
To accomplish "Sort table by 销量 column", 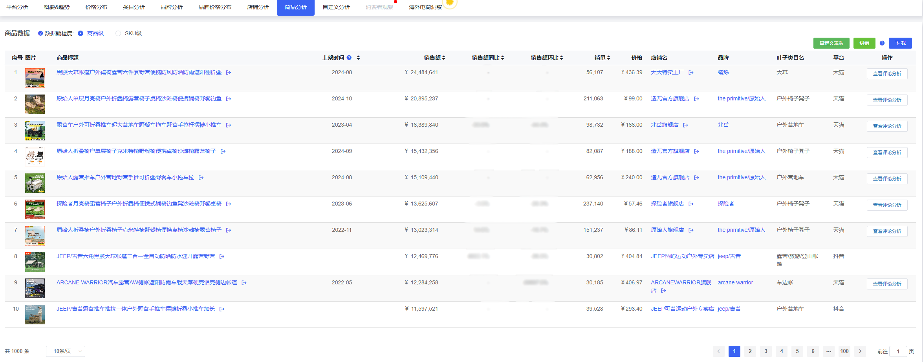I will (x=608, y=58).
